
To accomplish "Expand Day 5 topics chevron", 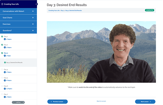I will point(5,80).
